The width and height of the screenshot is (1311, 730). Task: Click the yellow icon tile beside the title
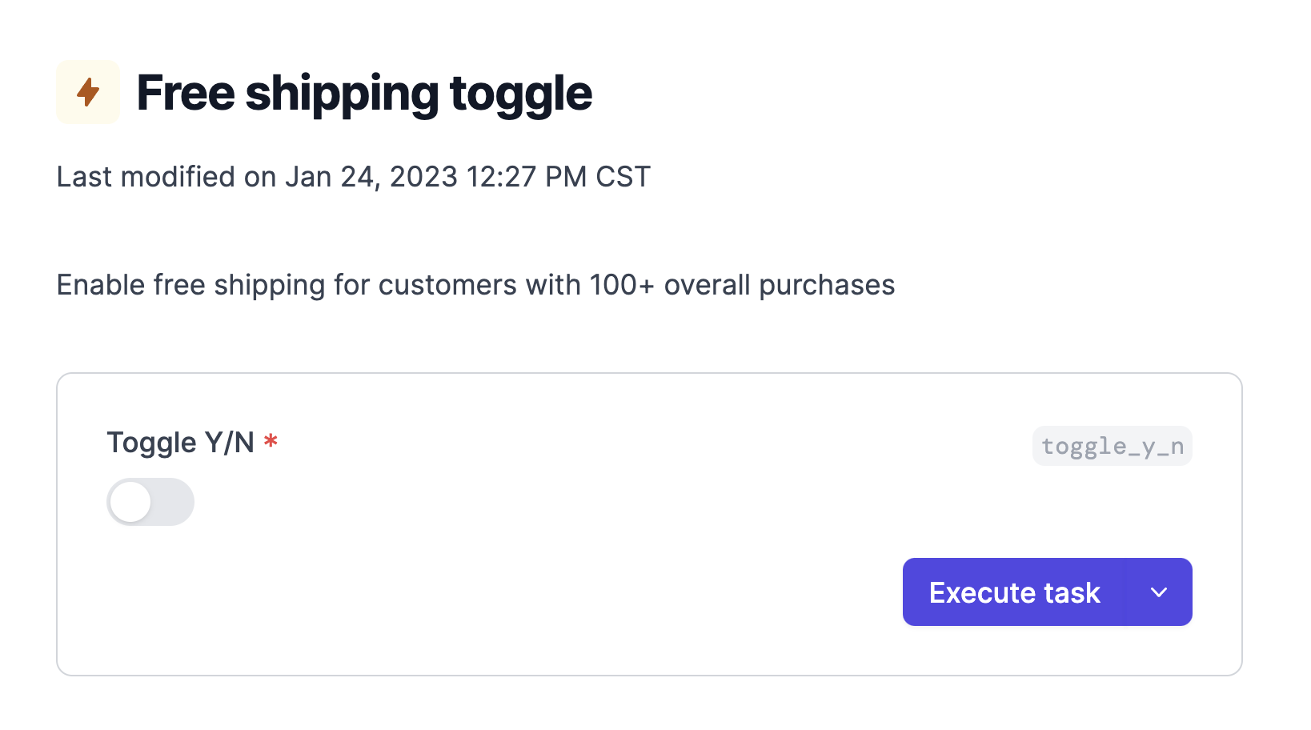tap(88, 92)
